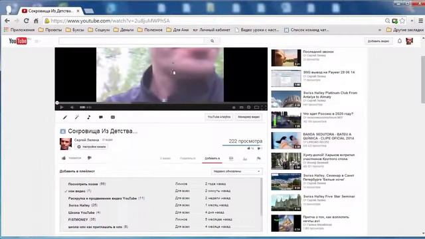Click the uploader's avatar photo
This screenshot has height=239, width=425.
point(66,144)
